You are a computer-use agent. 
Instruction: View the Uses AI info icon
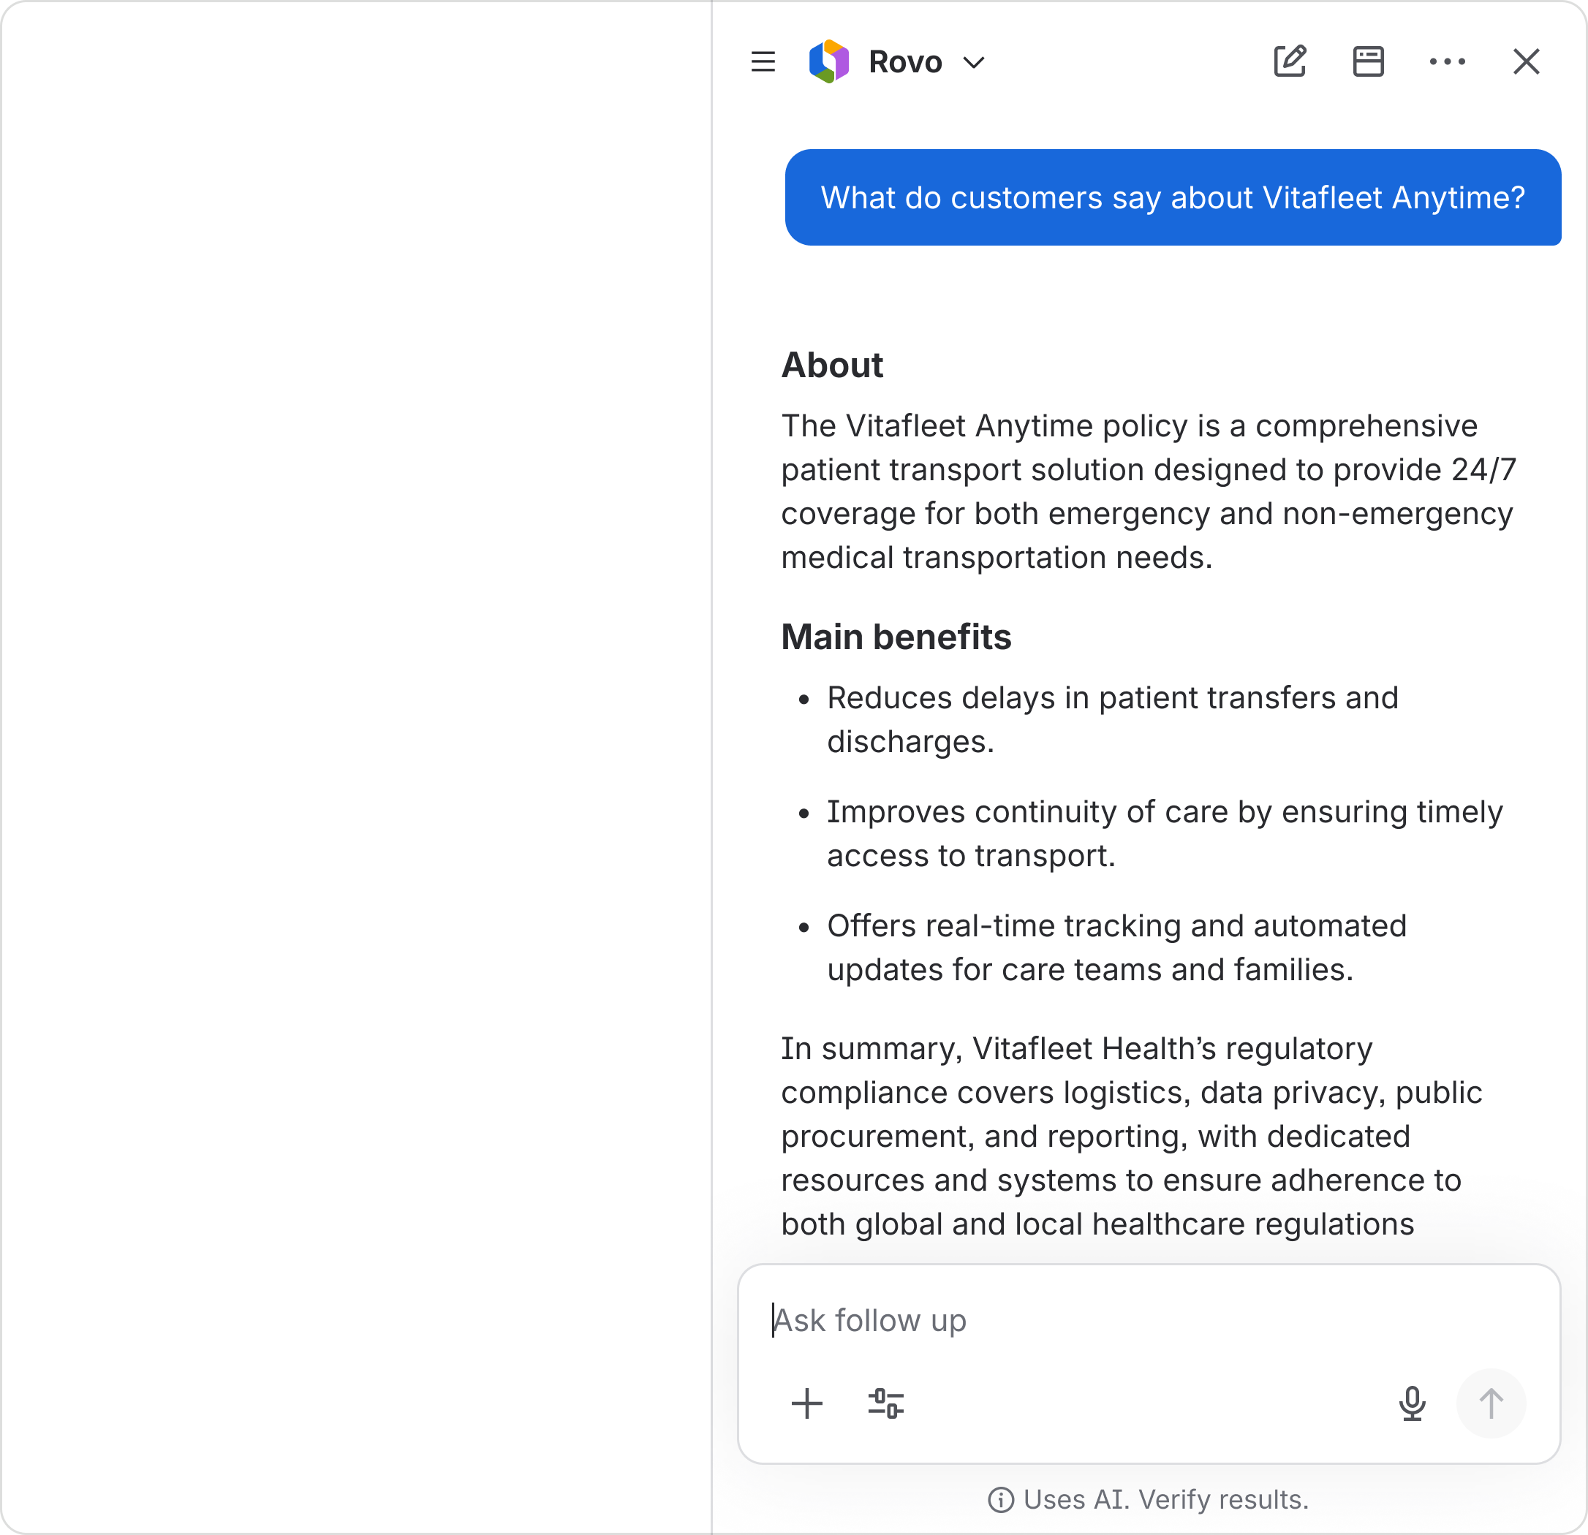[x=1002, y=1499]
